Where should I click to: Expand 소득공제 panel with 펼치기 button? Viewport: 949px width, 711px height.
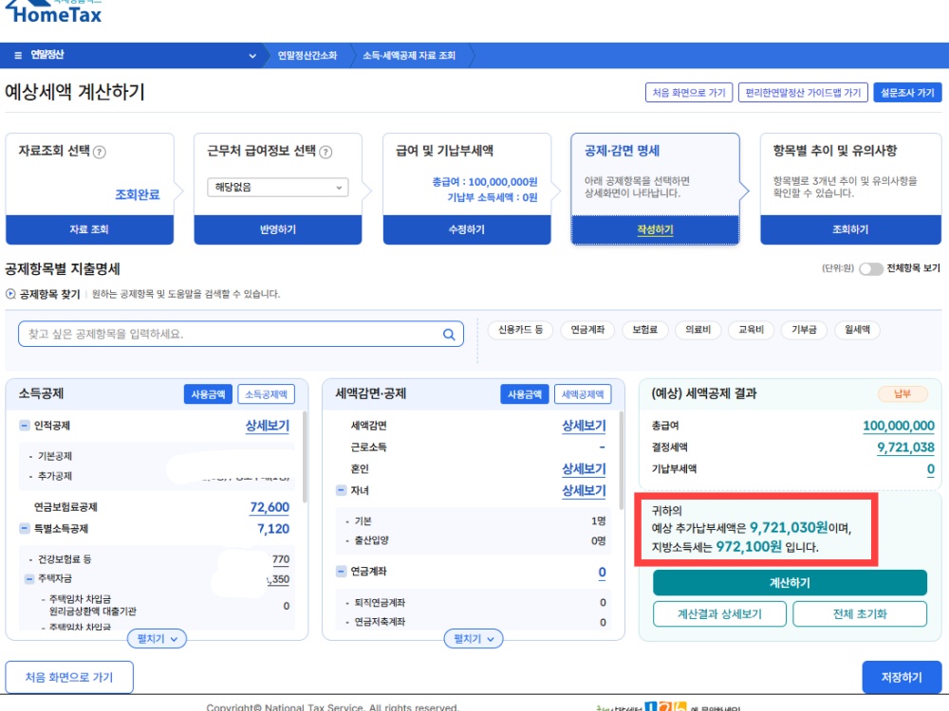click(157, 638)
